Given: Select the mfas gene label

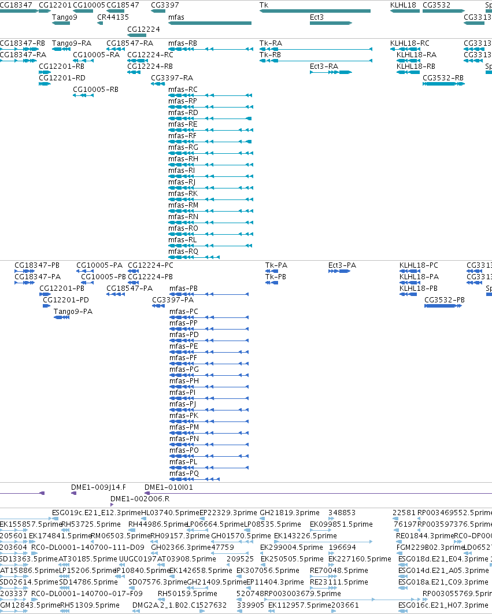Looking at the screenshot, I should click(176, 17).
